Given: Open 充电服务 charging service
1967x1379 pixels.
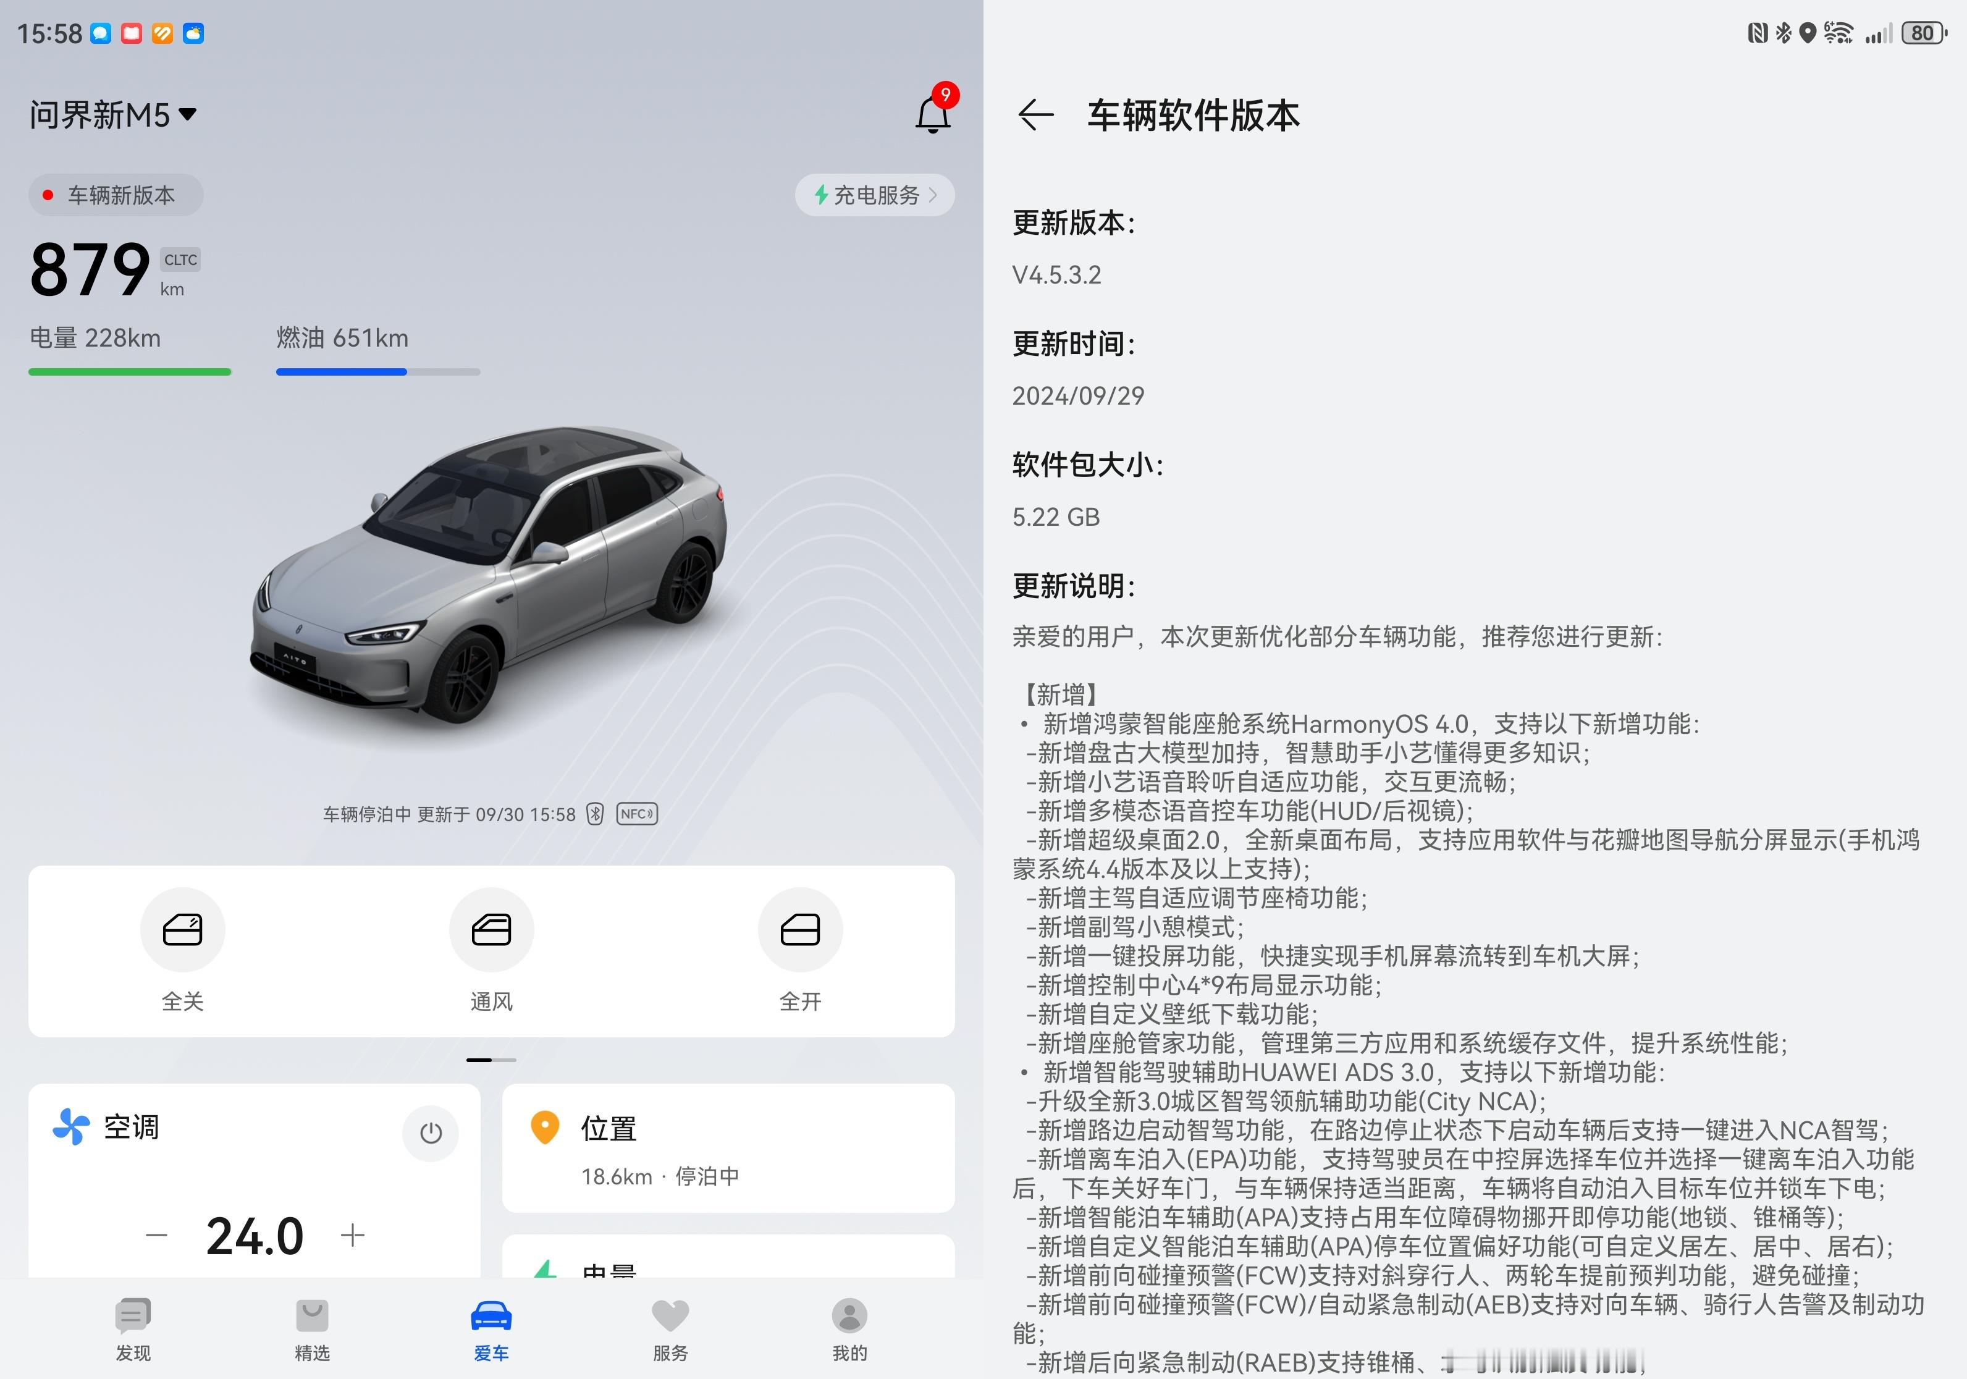Looking at the screenshot, I should (x=875, y=195).
